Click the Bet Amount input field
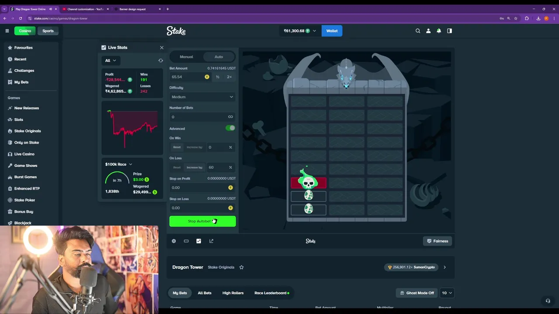This screenshot has width=559, height=314. tap(190, 77)
